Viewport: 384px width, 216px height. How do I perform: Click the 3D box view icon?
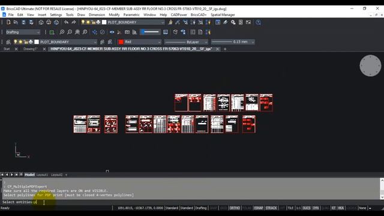pos(175,32)
